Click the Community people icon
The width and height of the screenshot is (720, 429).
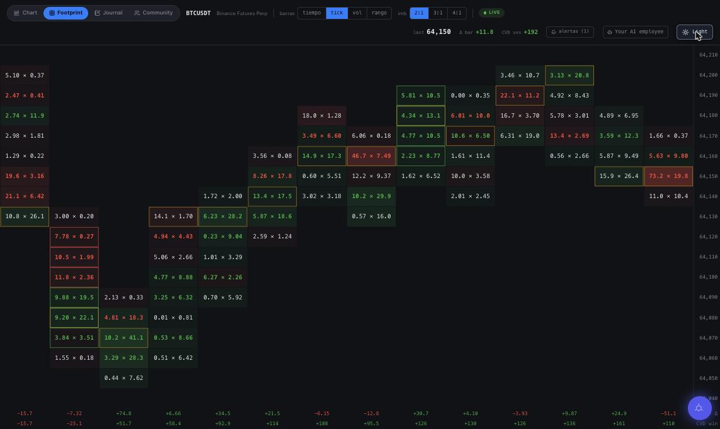click(137, 13)
